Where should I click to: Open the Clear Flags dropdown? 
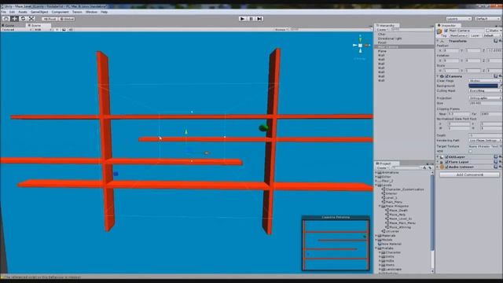[485, 81]
